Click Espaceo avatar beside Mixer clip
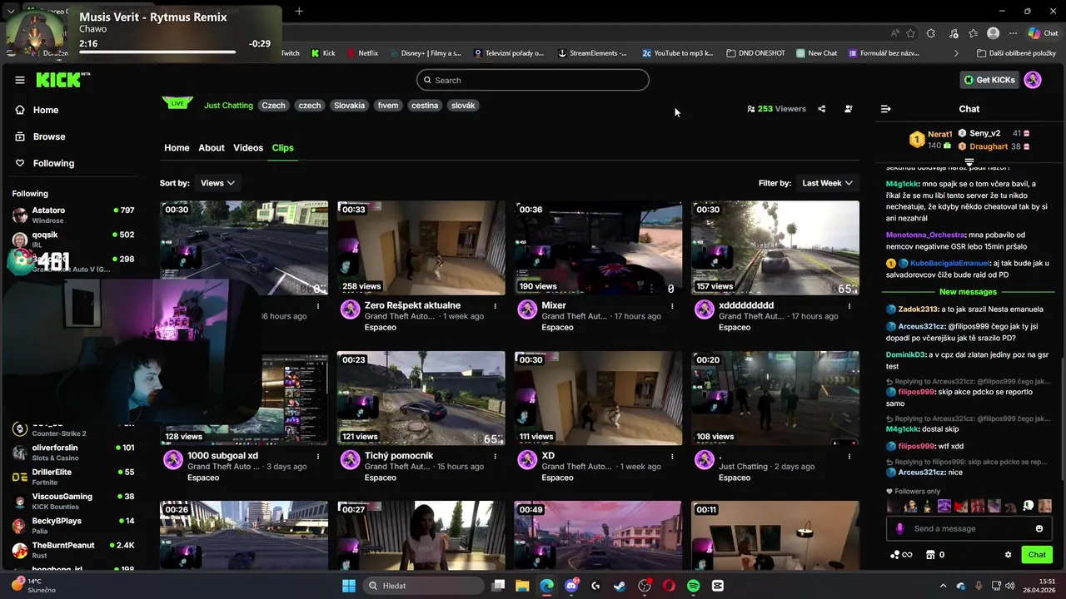 pos(527,309)
